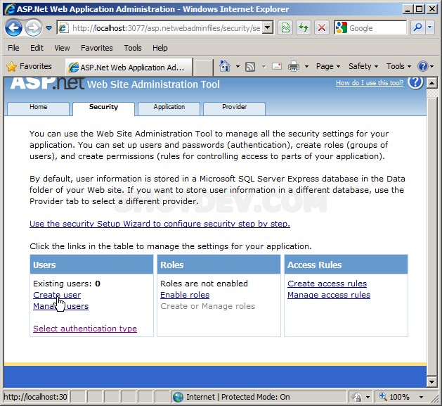Click the Print printer icon
The height and width of the screenshot is (406, 442).
point(294,67)
